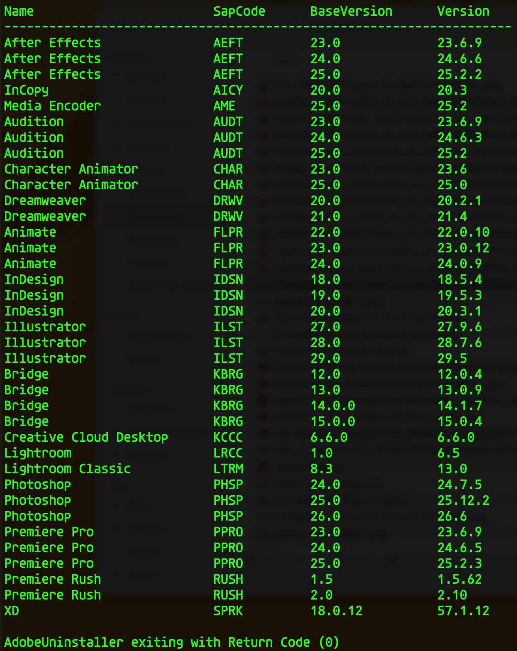Select Bridge version 12.0.4
This screenshot has width=517, height=651.
tap(459, 374)
